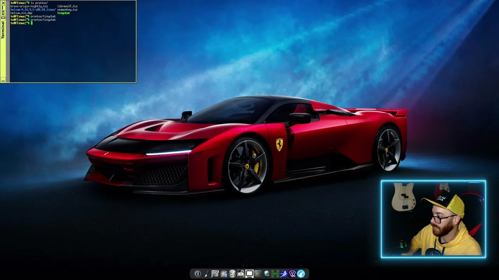Select the green tinychat executable name
The height and width of the screenshot is (280, 499).
click(x=64, y=13)
